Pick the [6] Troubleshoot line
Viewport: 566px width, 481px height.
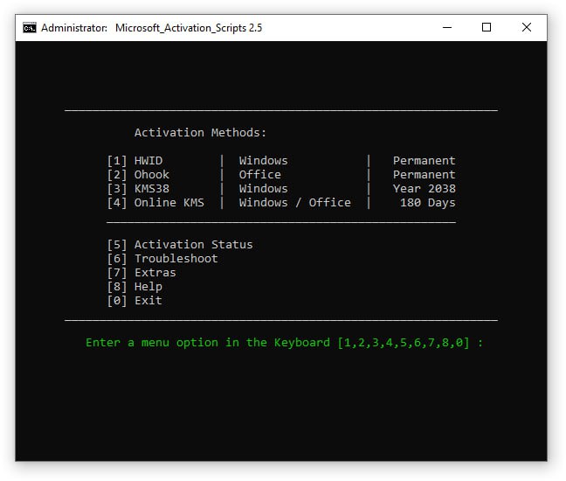point(162,259)
